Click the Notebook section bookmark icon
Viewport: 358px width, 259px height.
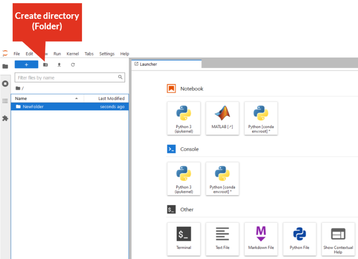[171, 89]
